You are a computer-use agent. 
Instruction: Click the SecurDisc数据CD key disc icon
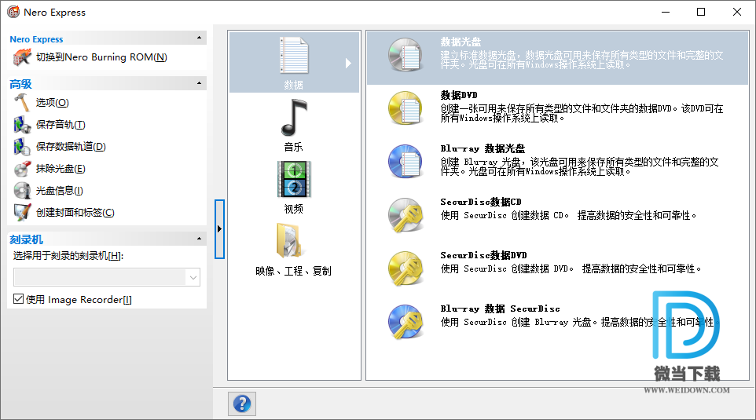406,215
